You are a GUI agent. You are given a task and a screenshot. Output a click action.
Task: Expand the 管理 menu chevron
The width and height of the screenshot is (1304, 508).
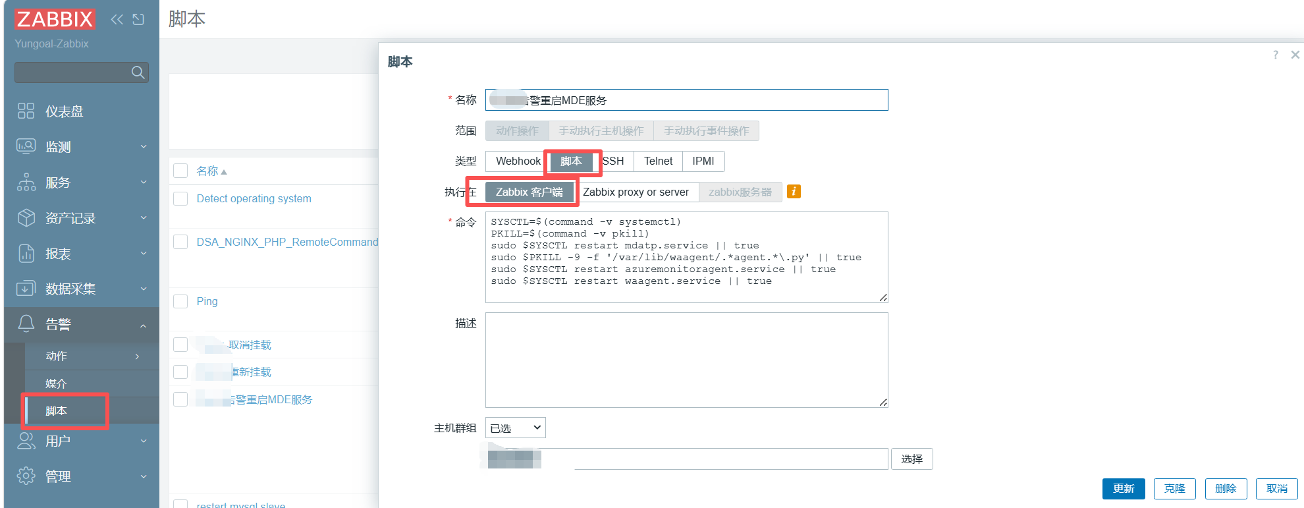pyautogui.click(x=144, y=476)
